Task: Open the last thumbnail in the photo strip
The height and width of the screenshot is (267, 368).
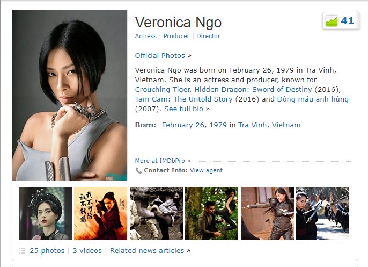Action: (x=322, y=213)
